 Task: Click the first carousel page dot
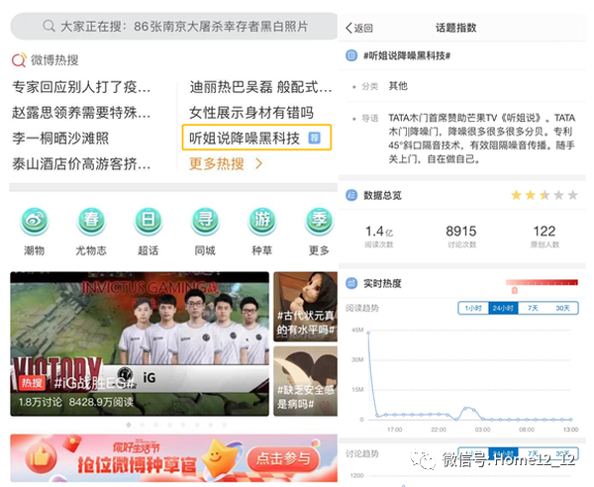pos(129,425)
